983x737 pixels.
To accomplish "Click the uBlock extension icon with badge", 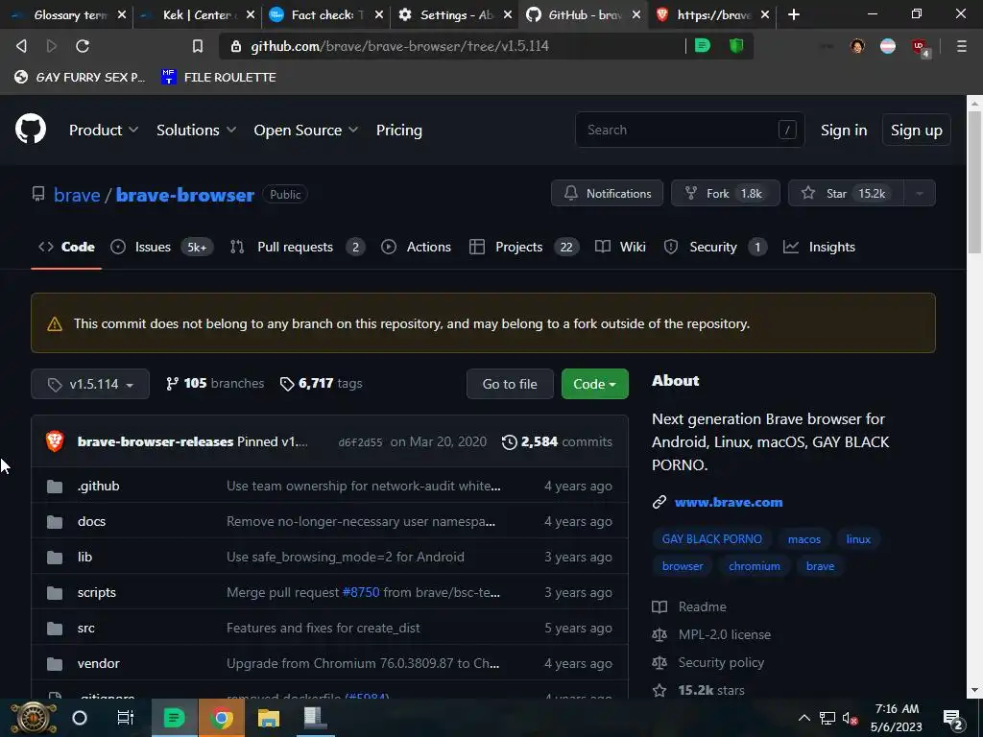I will [x=920, y=47].
